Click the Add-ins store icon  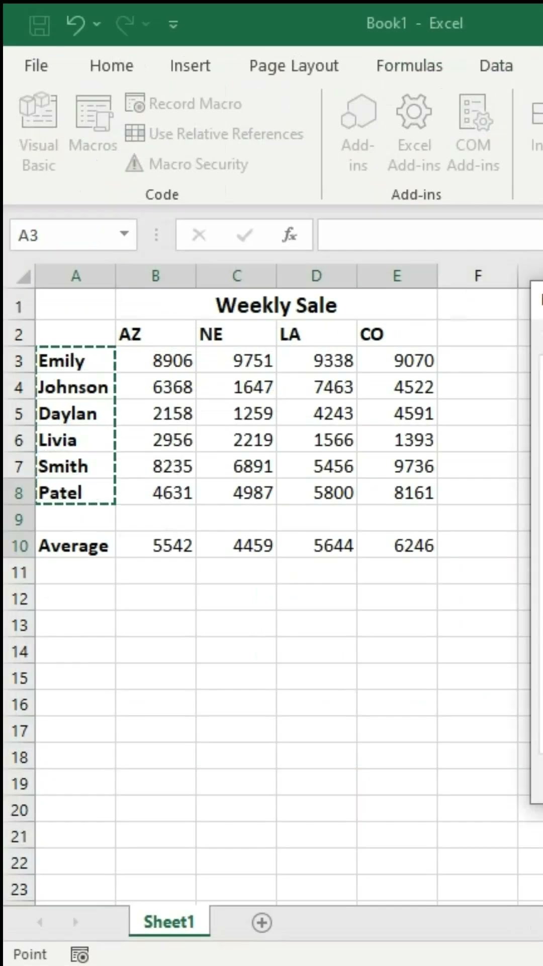(358, 132)
